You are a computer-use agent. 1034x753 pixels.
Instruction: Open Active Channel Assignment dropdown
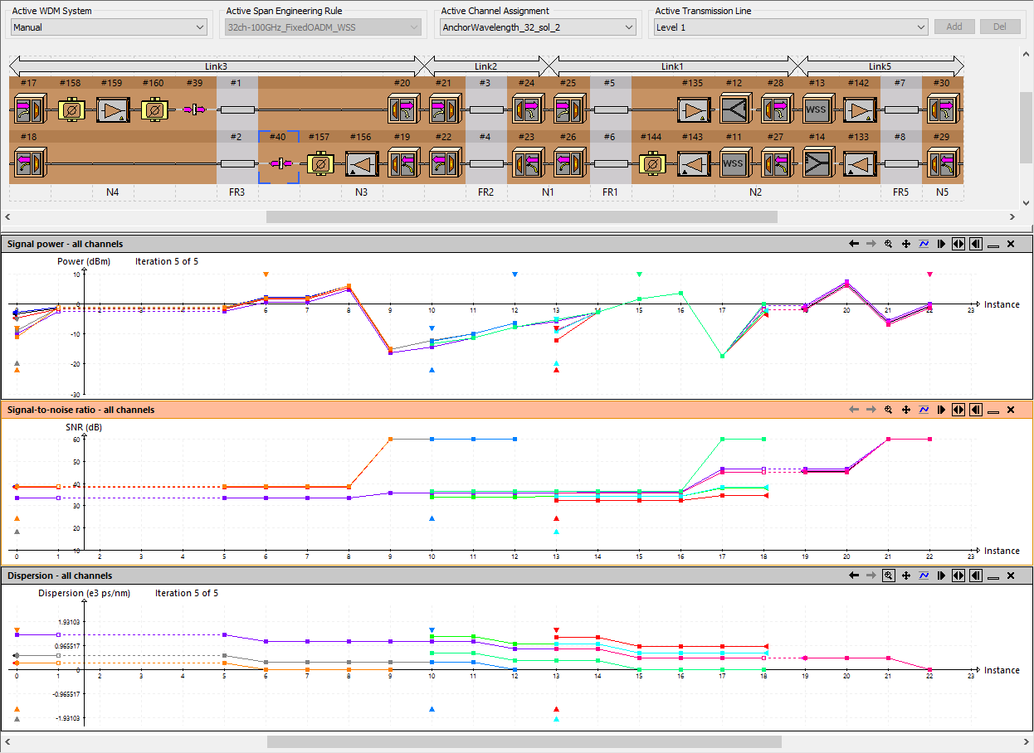click(x=538, y=27)
